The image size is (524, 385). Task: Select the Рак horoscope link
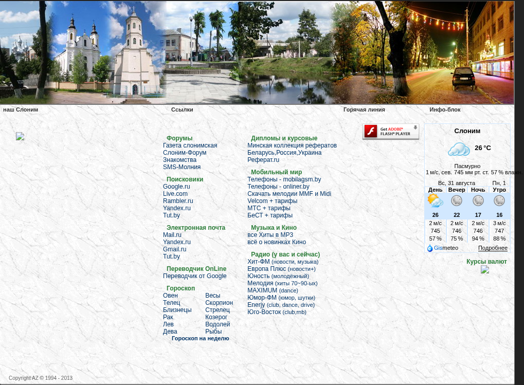[168, 317]
